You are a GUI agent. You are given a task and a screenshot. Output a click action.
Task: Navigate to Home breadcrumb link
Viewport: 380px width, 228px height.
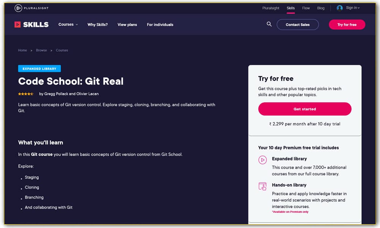pos(22,50)
